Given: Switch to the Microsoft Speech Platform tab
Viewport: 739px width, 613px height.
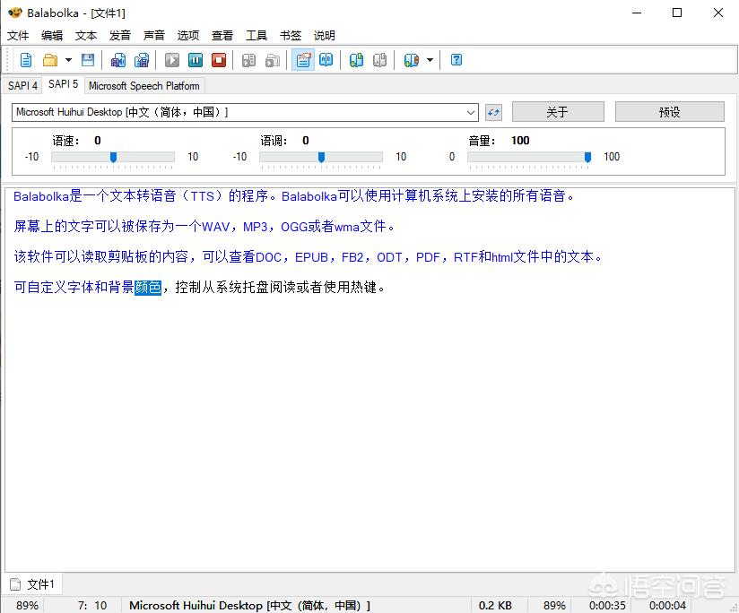Looking at the screenshot, I should pos(144,86).
